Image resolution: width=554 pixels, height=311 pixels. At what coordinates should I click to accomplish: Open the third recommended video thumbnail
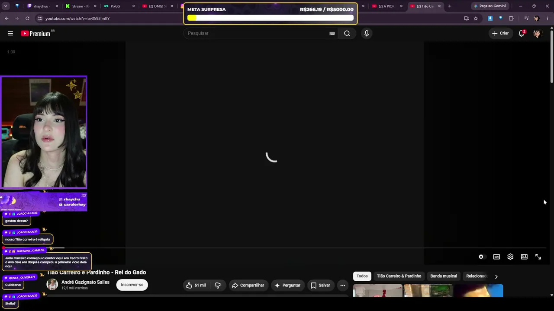(x=479, y=291)
